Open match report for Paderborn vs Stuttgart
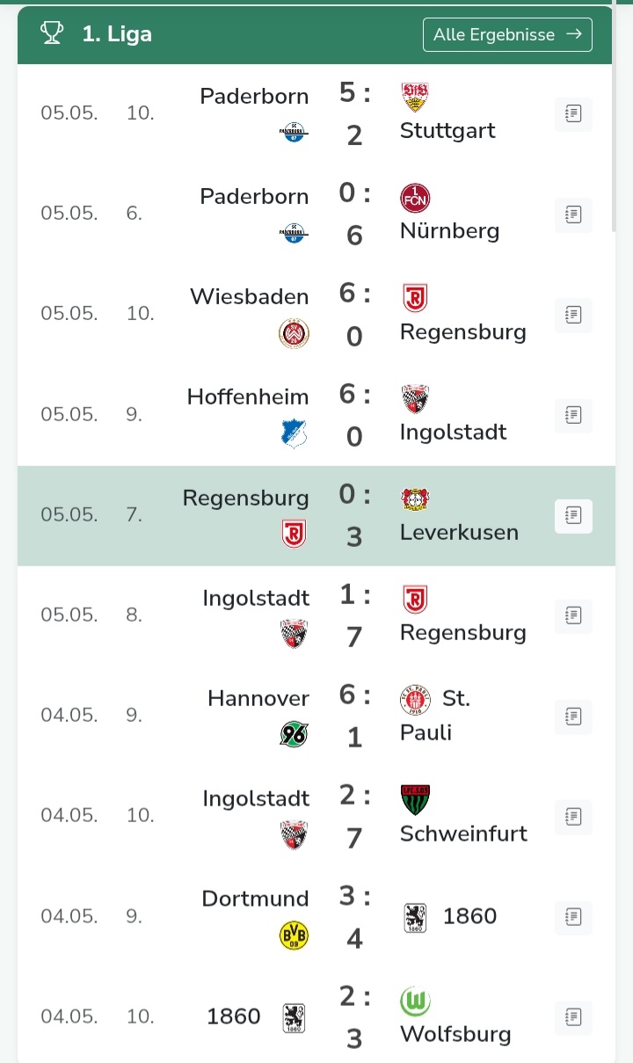633x1063 pixels. tap(573, 113)
